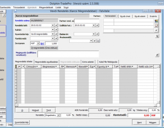
Task: Open the Szállítási hat. date dropdown
Action: 94,25
